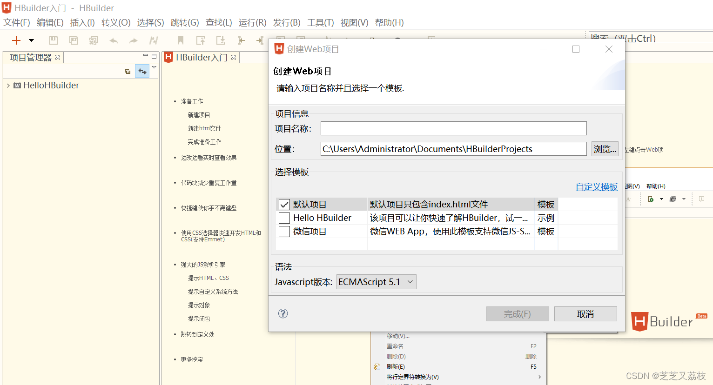Minimize the project manager panel
This screenshot has height=385, width=713.
[x=146, y=56]
